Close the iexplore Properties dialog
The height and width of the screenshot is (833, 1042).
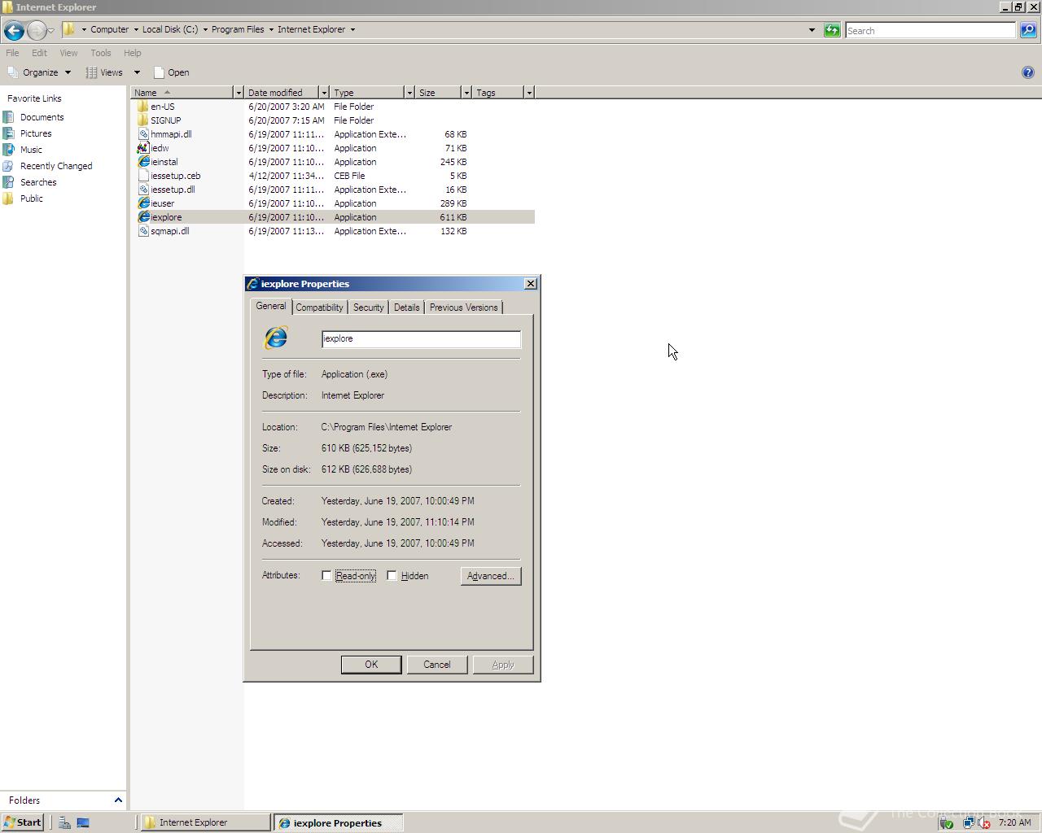click(x=531, y=283)
